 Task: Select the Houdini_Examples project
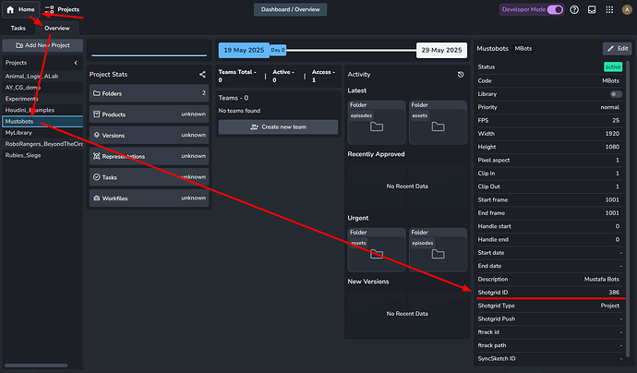coord(42,110)
